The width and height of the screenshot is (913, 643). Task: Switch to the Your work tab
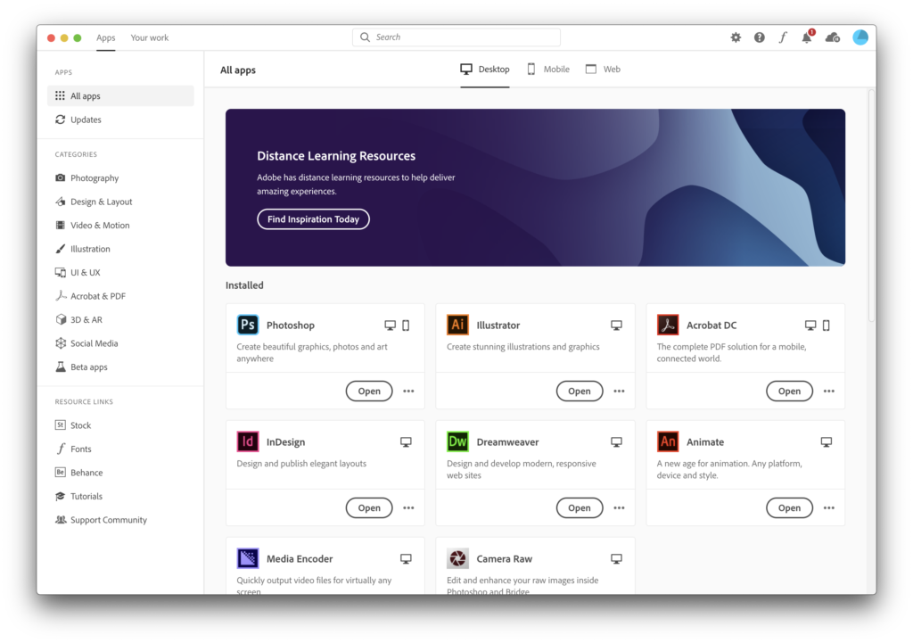click(150, 37)
